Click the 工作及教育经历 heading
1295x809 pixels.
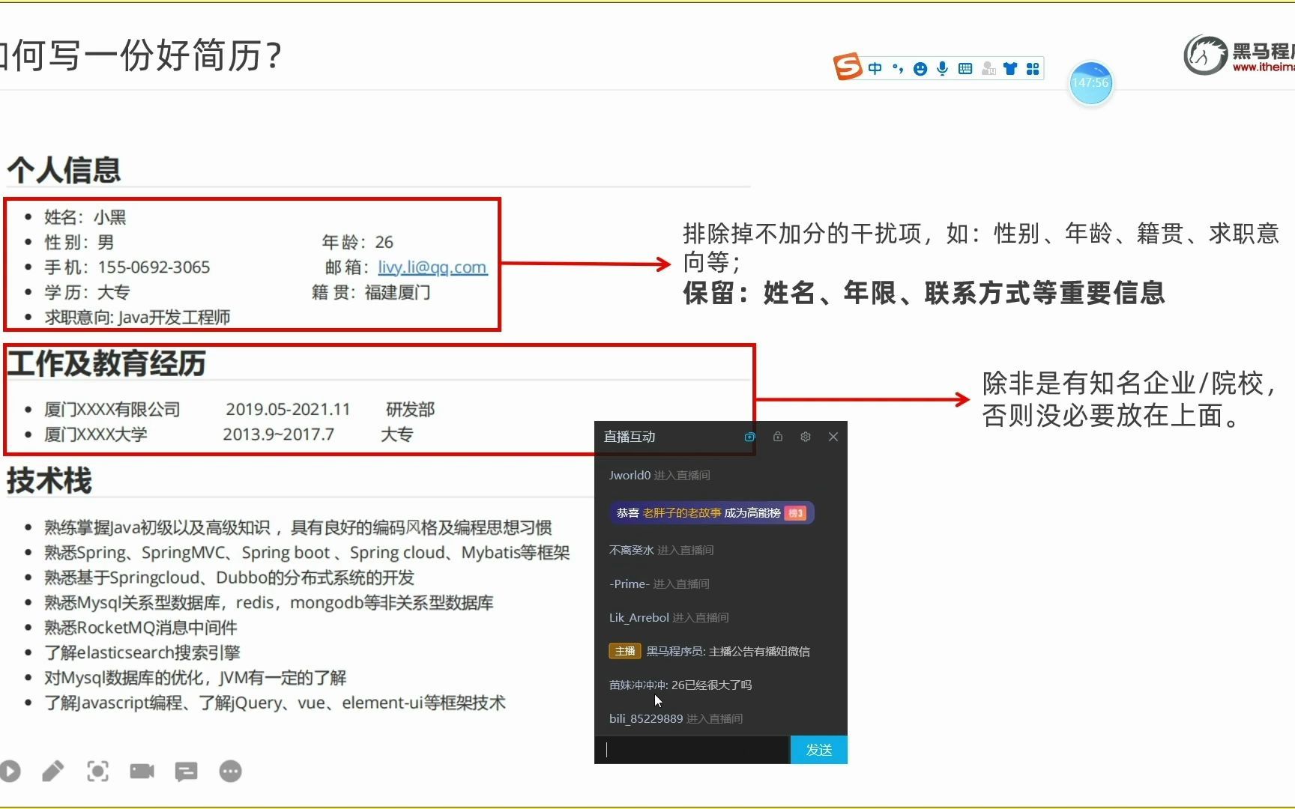pyautogui.click(x=106, y=363)
